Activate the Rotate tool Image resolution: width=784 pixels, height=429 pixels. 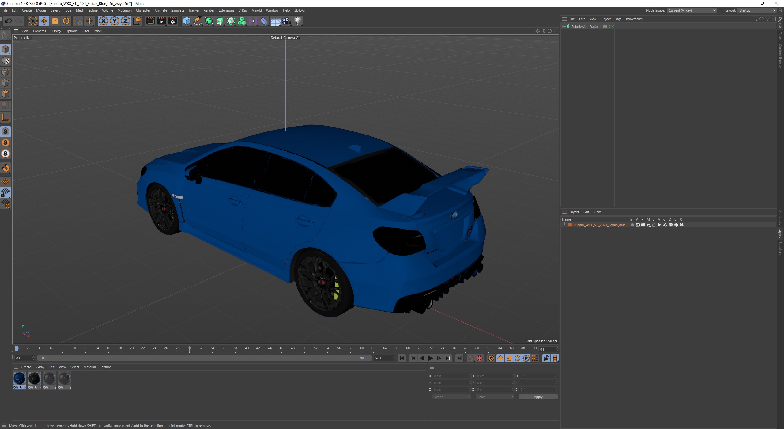click(x=66, y=21)
